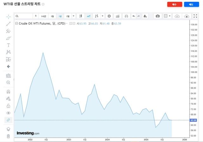Screen dimensions: 203x142
Task: Select the highlighted 1달 interval
Action: (x=60, y=16)
